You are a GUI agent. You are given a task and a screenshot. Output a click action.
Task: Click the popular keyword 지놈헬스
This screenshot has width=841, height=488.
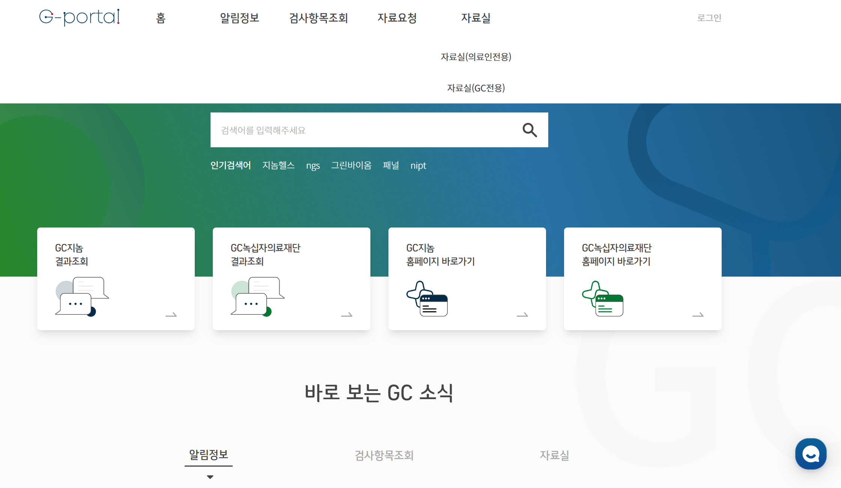pos(278,165)
